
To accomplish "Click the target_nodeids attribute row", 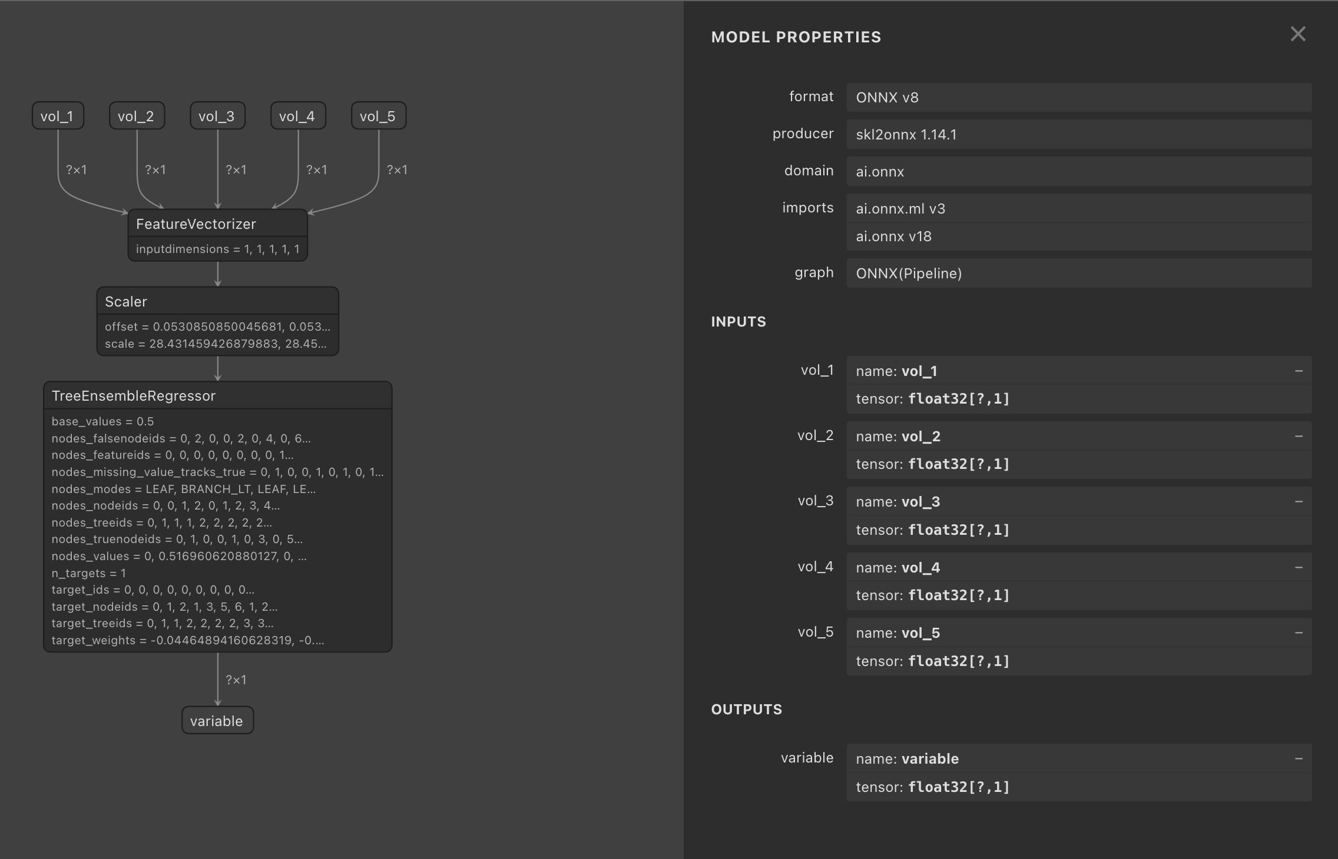I will click(164, 607).
